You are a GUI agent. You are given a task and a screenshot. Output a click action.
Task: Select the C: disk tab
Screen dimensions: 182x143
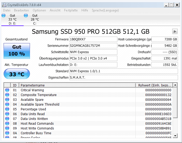35,19
